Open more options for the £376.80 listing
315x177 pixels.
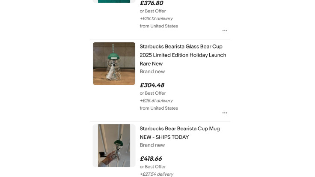coord(225,31)
